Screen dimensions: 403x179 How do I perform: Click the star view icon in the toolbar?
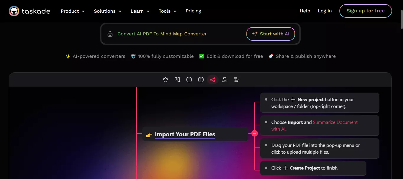(x=166, y=79)
